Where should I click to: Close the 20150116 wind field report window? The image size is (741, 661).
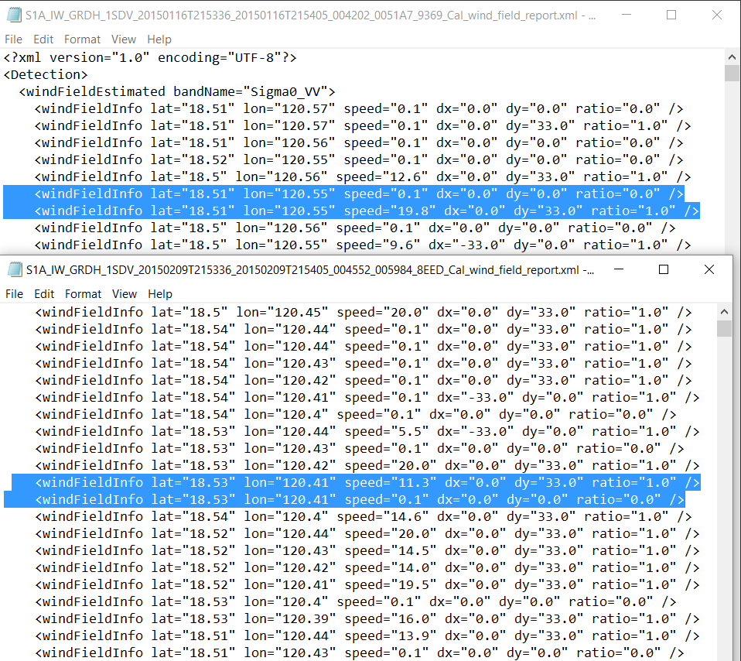715,15
